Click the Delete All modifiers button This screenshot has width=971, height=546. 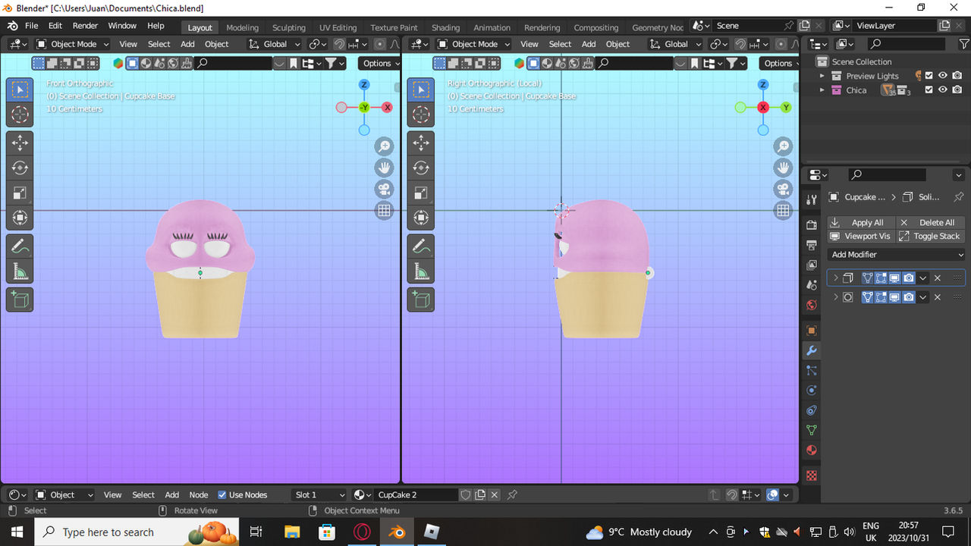click(x=931, y=222)
